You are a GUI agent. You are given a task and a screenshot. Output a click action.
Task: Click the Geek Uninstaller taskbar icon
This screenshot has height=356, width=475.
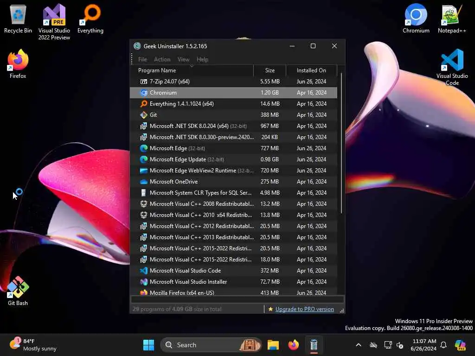(314, 345)
